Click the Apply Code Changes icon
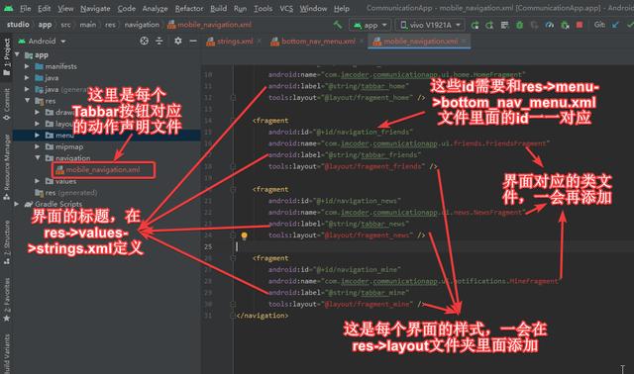Image resolution: width=634 pixels, height=374 pixels. tap(504, 25)
